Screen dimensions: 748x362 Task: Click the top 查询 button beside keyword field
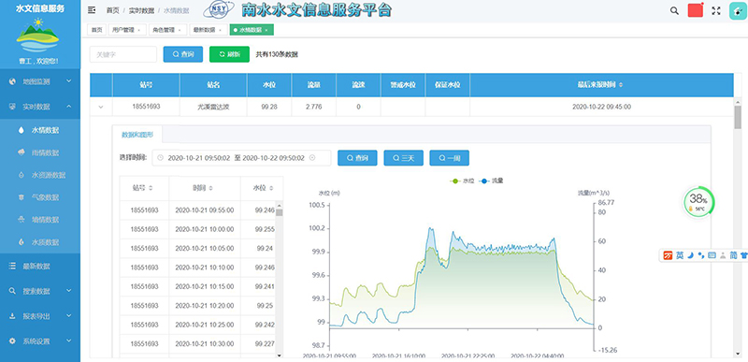[x=182, y=54]
